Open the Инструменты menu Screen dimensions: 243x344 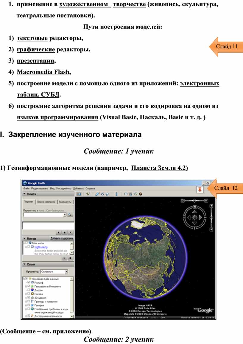coord(64,189)
